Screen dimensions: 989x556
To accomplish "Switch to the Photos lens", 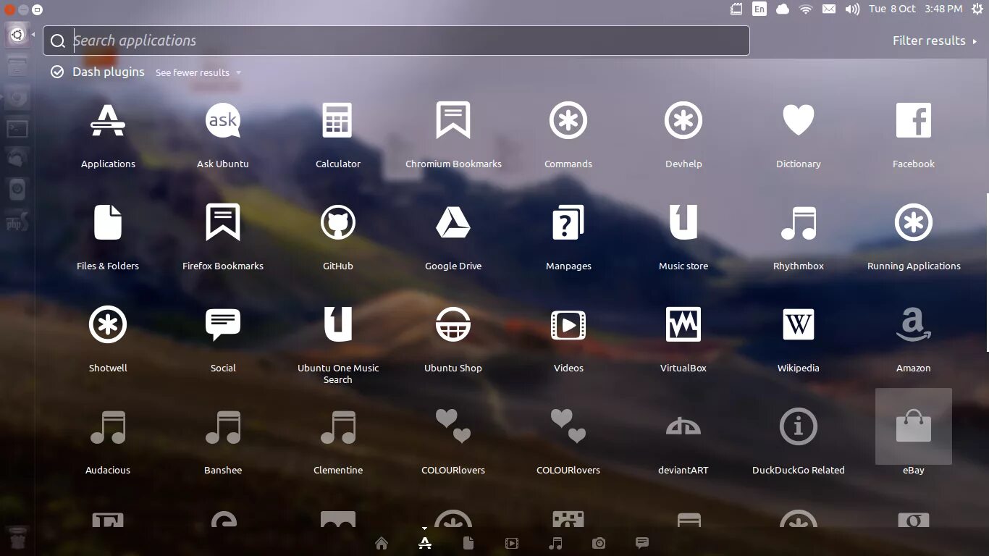I will pyautogui.click(x=599, y=543).
